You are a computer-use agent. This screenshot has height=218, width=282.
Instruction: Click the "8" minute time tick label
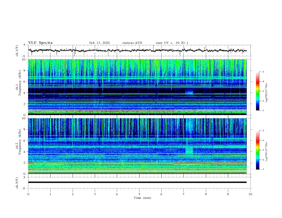coord(206,194)
